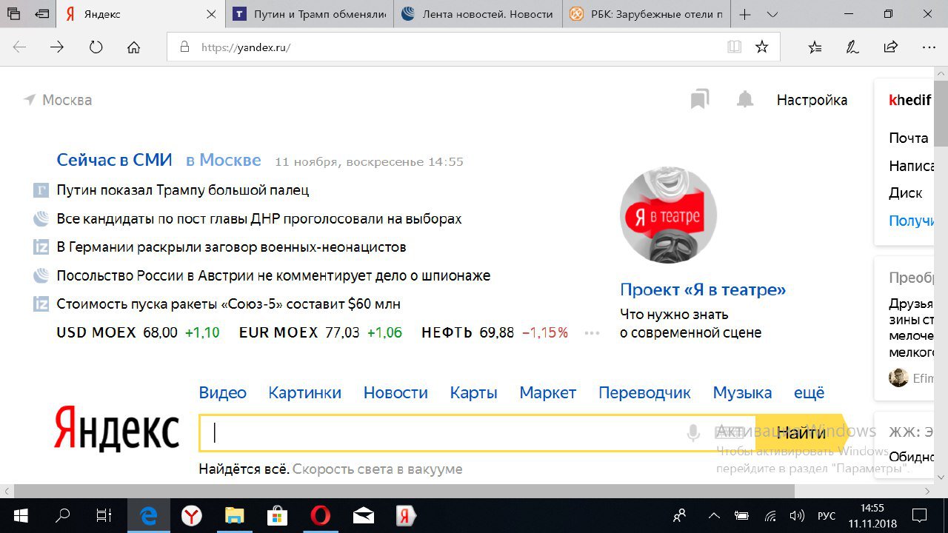Open Yandex notifications bell icon
Viewport: 948px width, 533px height.
tap(744, 100)
